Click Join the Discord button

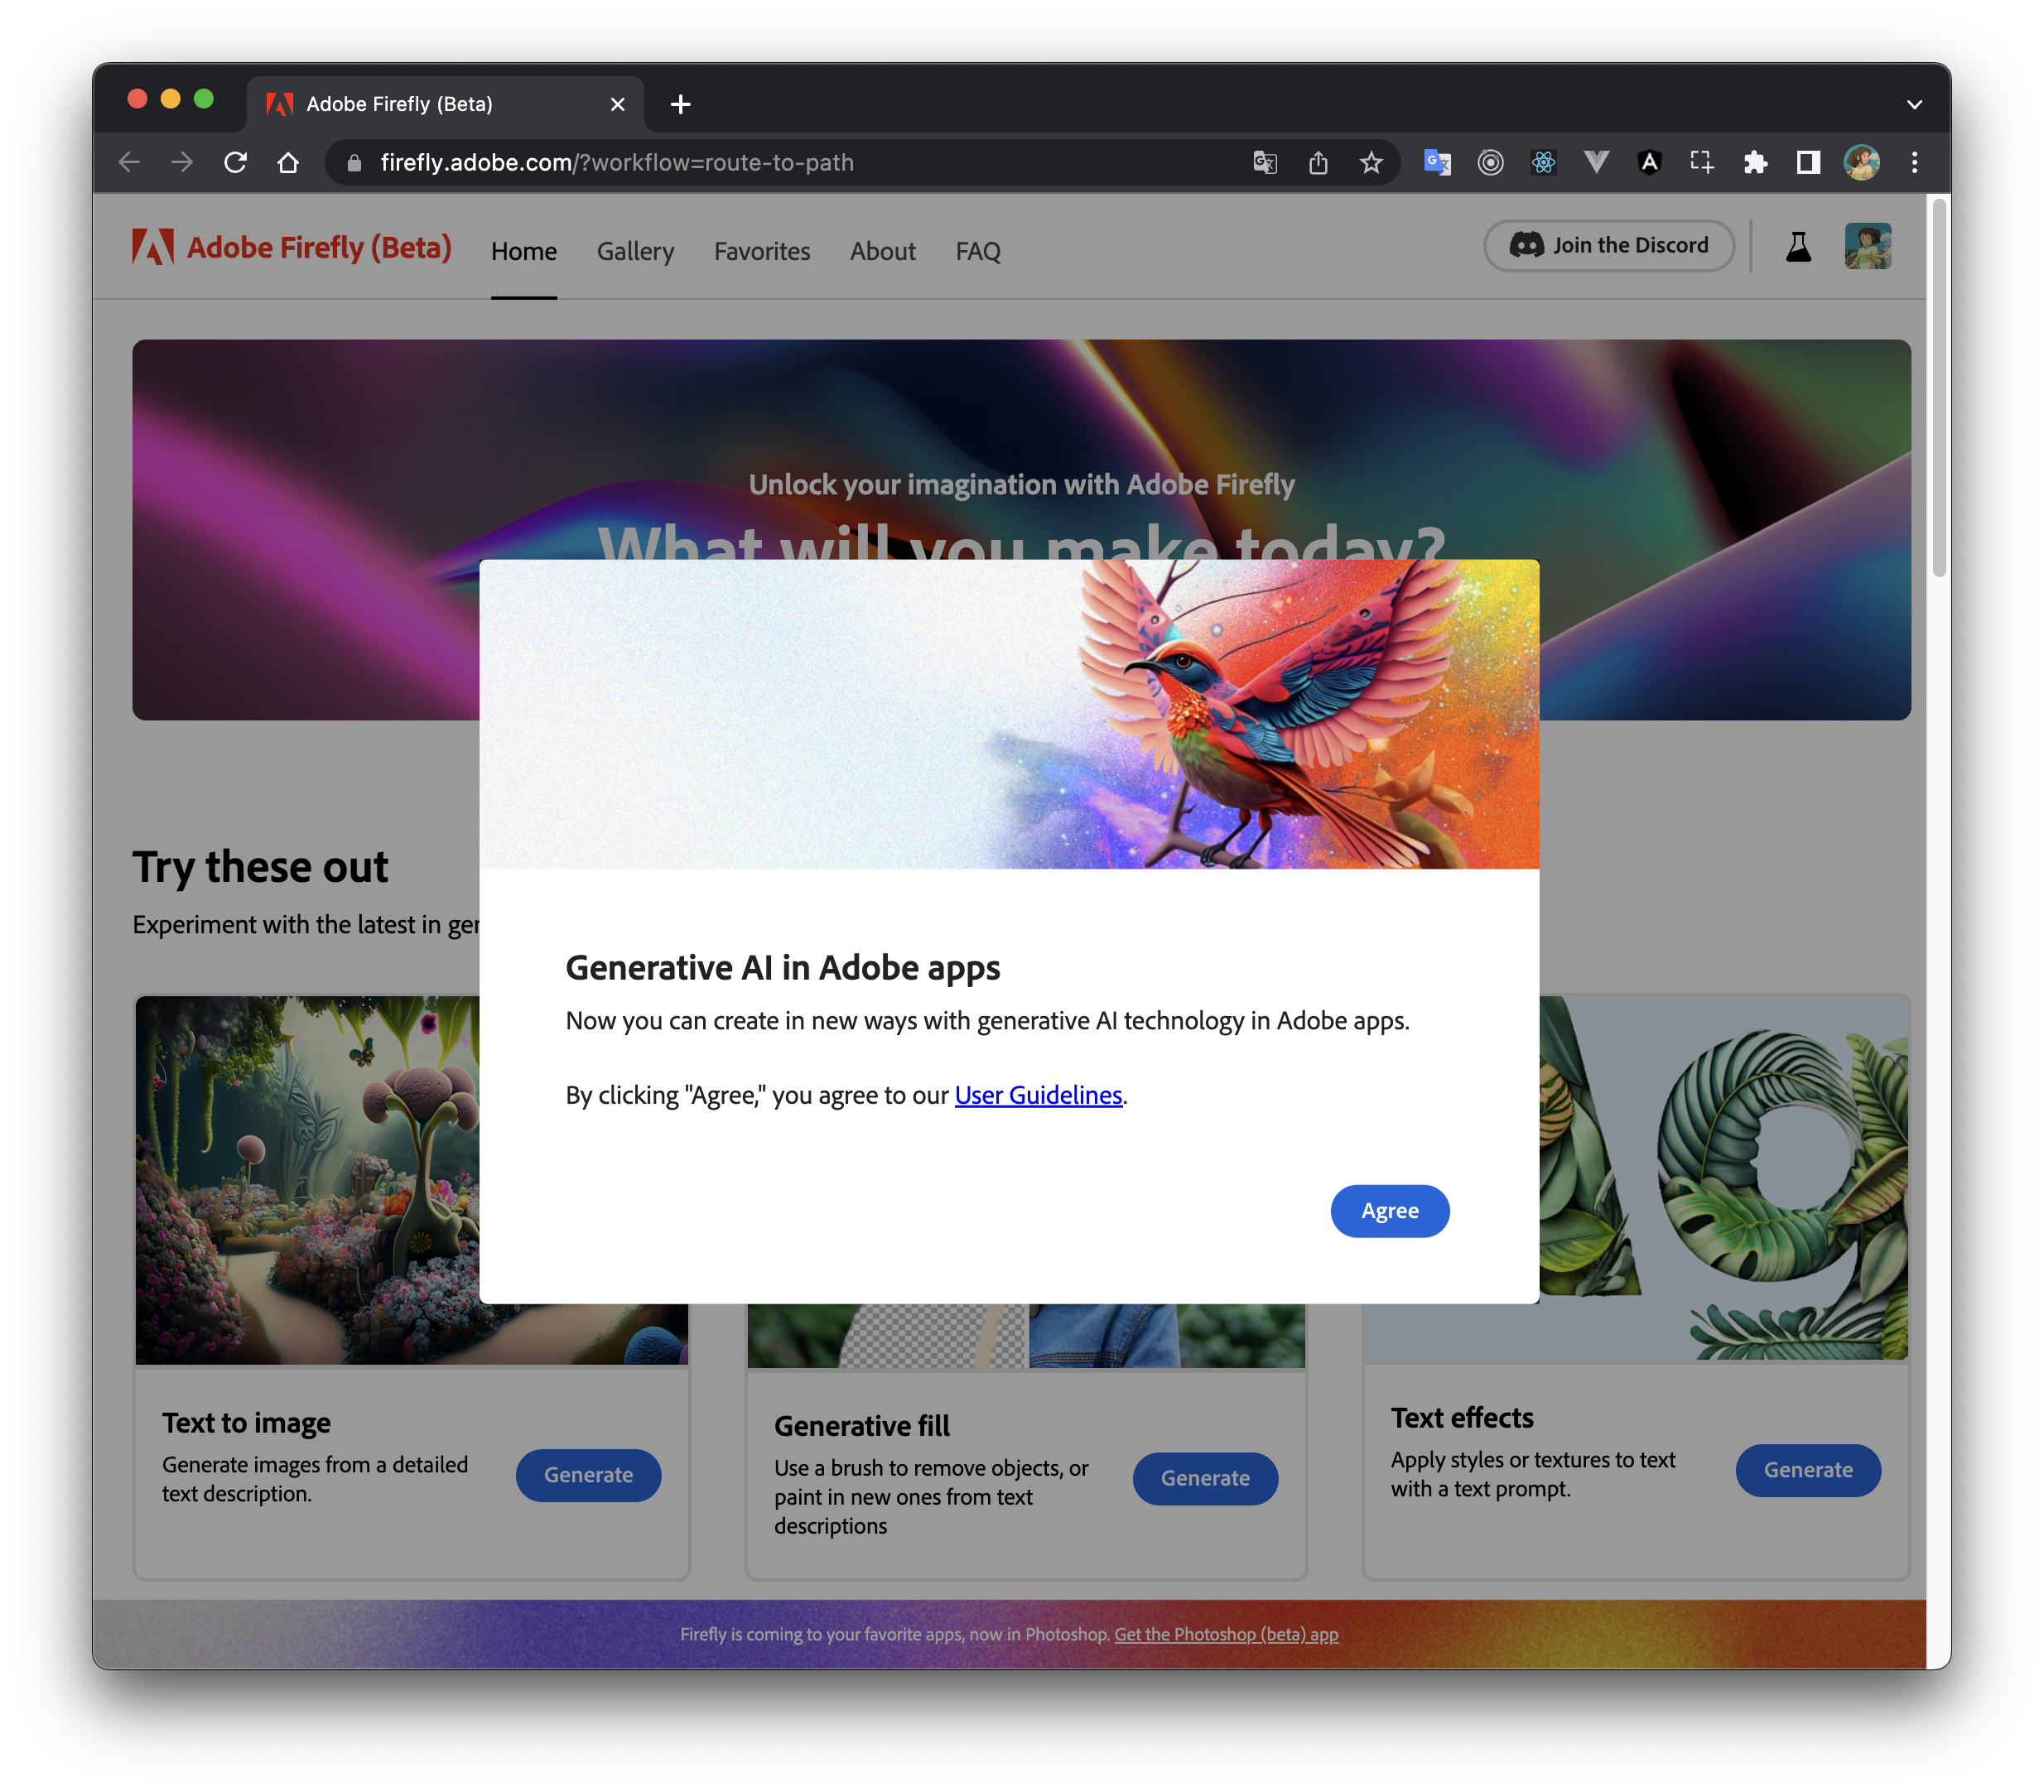[x=1608, y=246]
